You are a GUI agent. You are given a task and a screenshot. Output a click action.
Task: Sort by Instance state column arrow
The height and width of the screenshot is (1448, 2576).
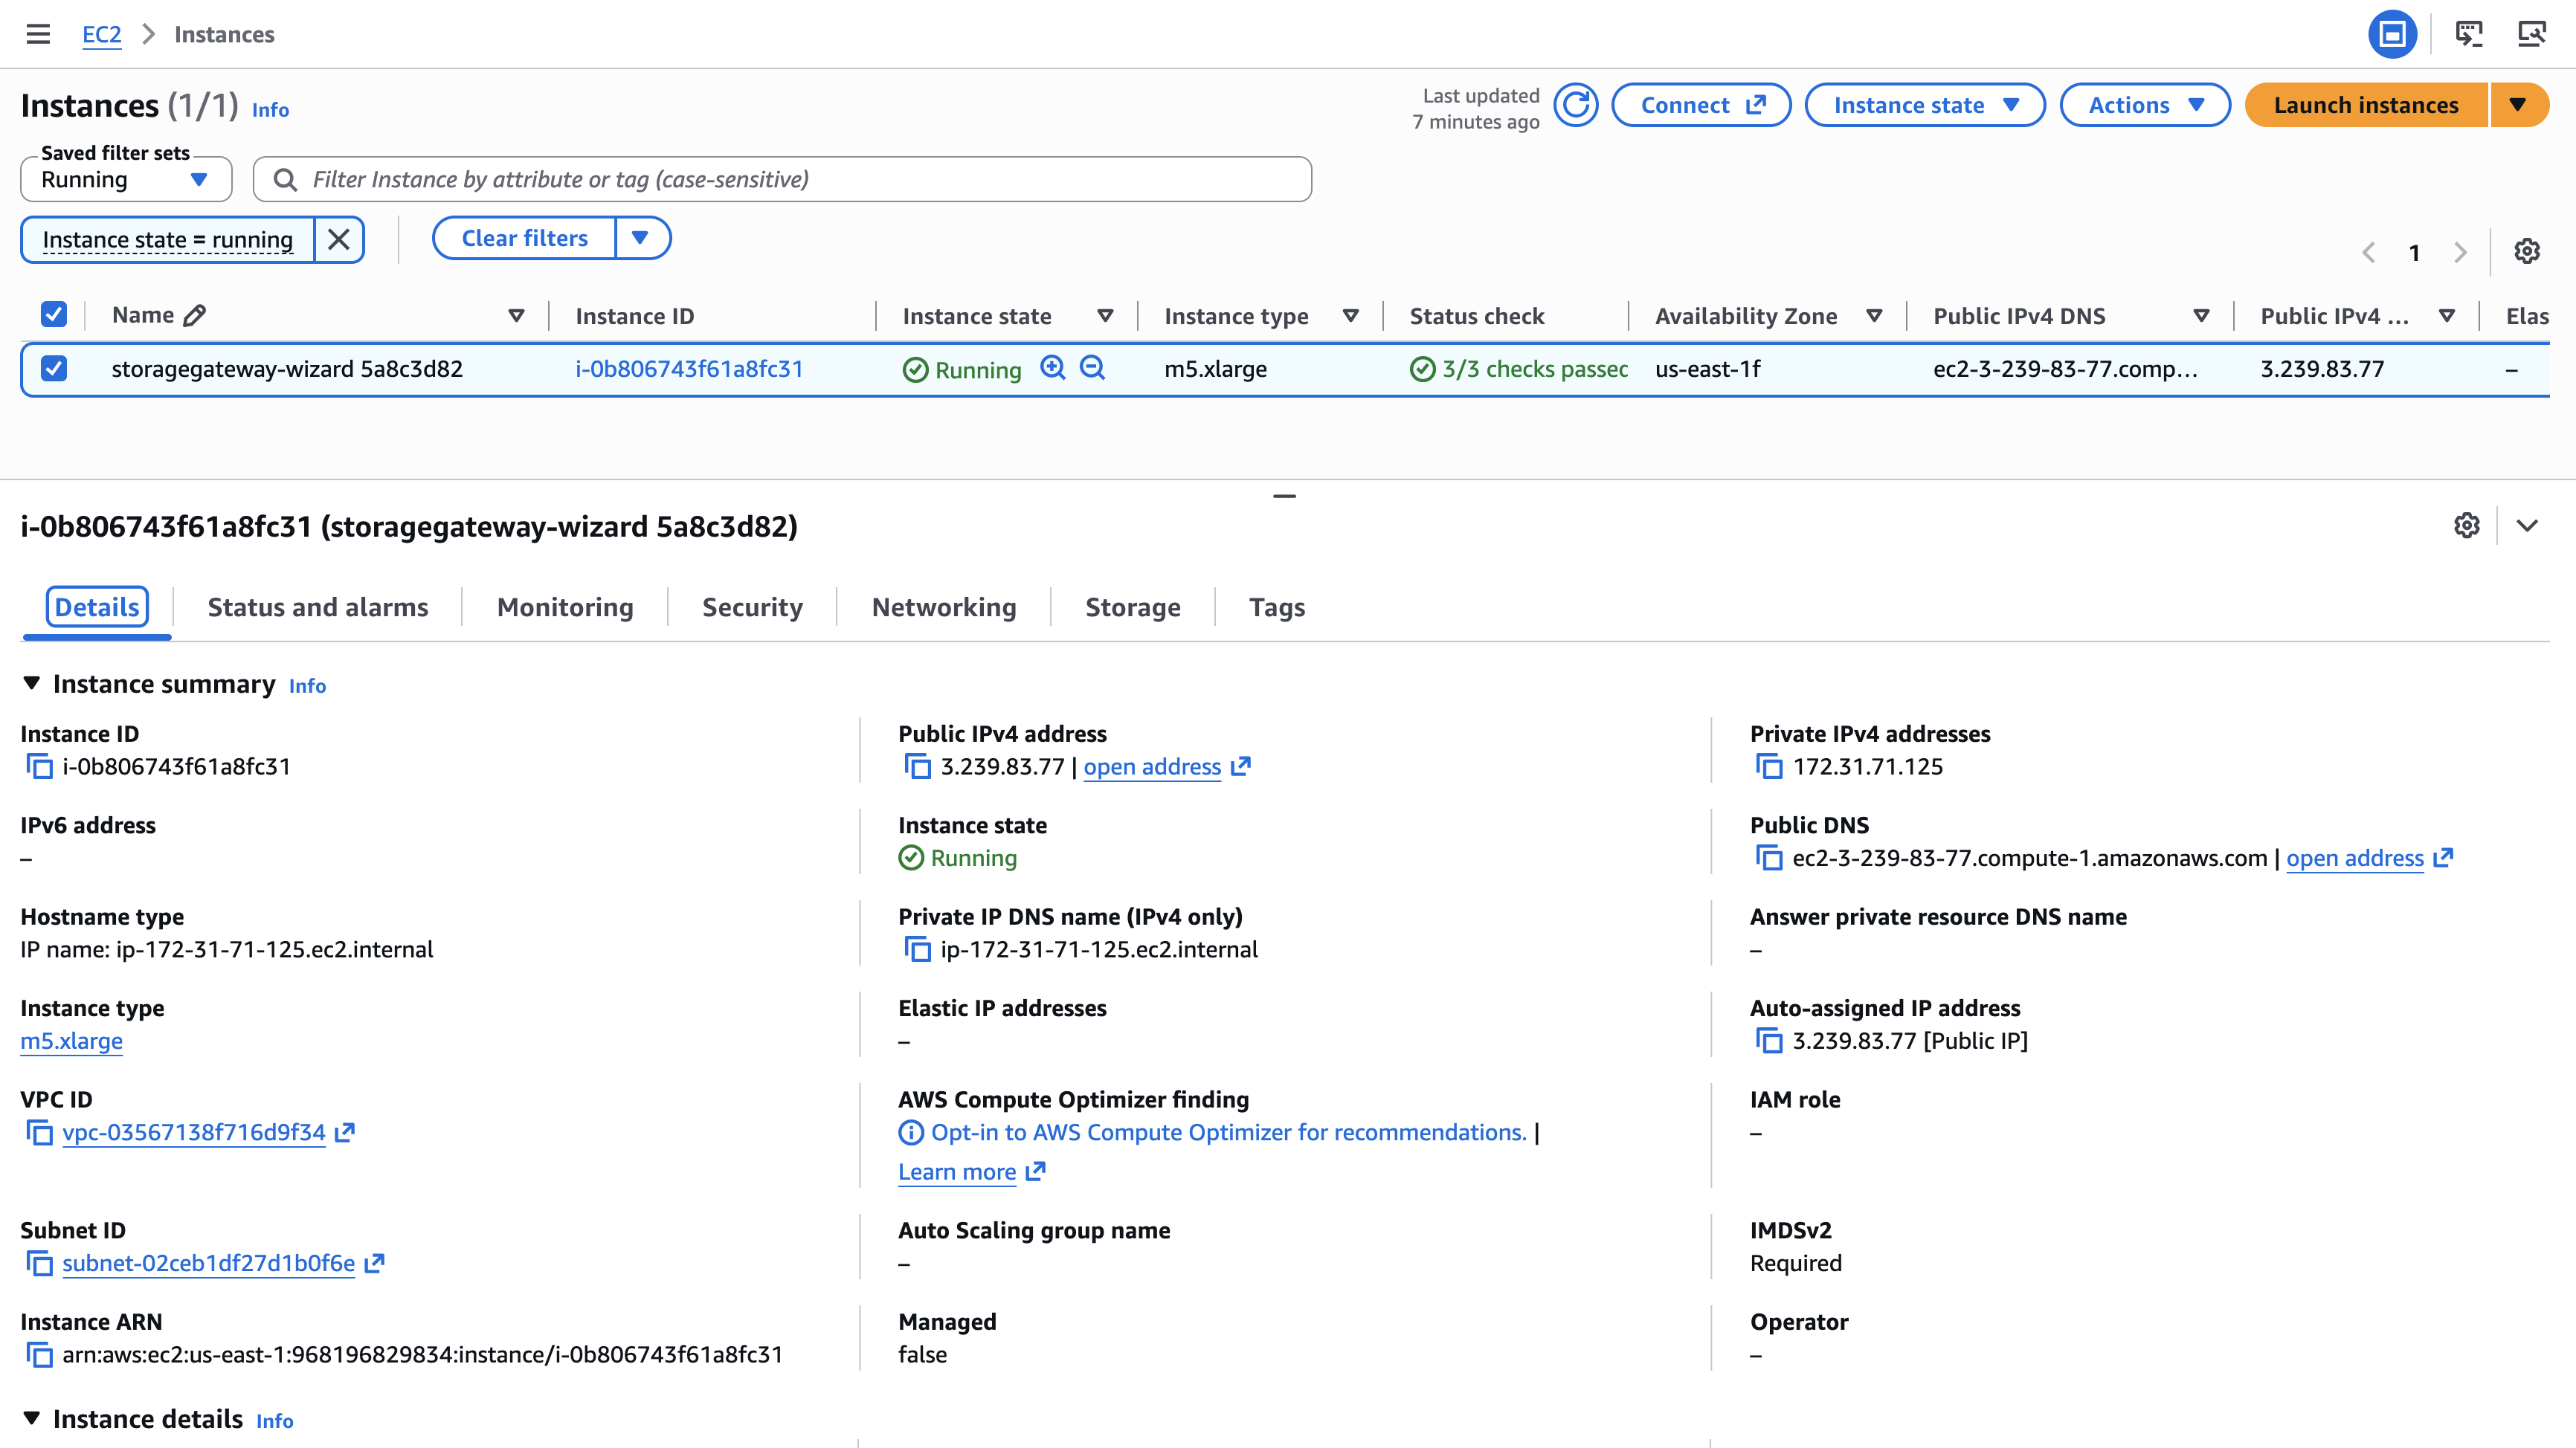click(x=1105, y=316)
